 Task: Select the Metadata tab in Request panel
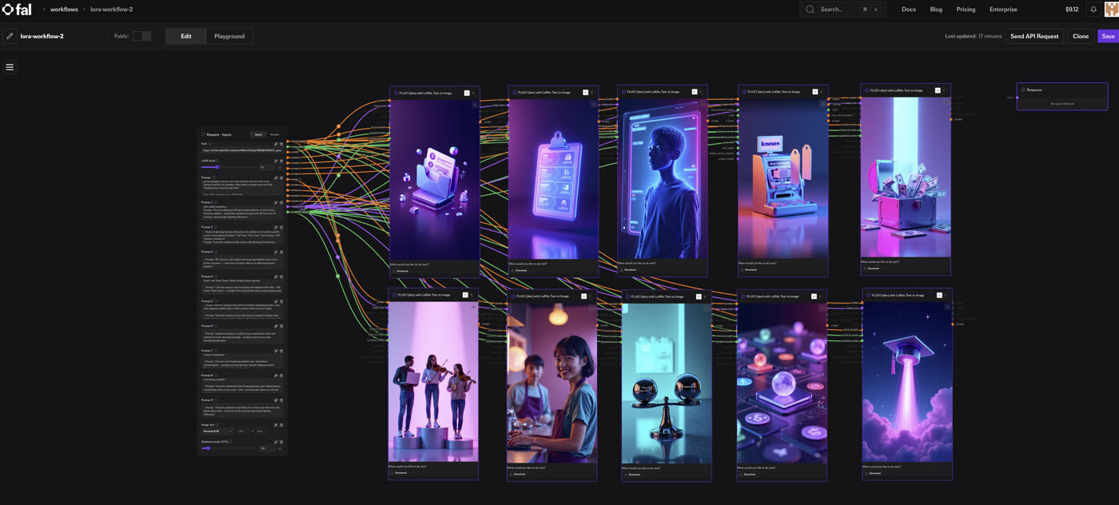[274, 134]
